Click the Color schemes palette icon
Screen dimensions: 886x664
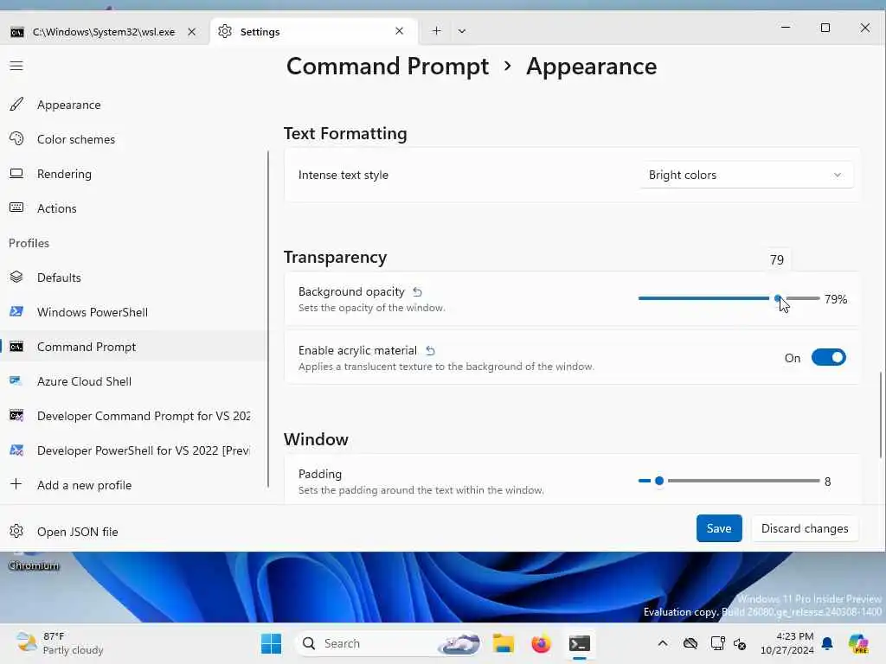coord(16,139)
